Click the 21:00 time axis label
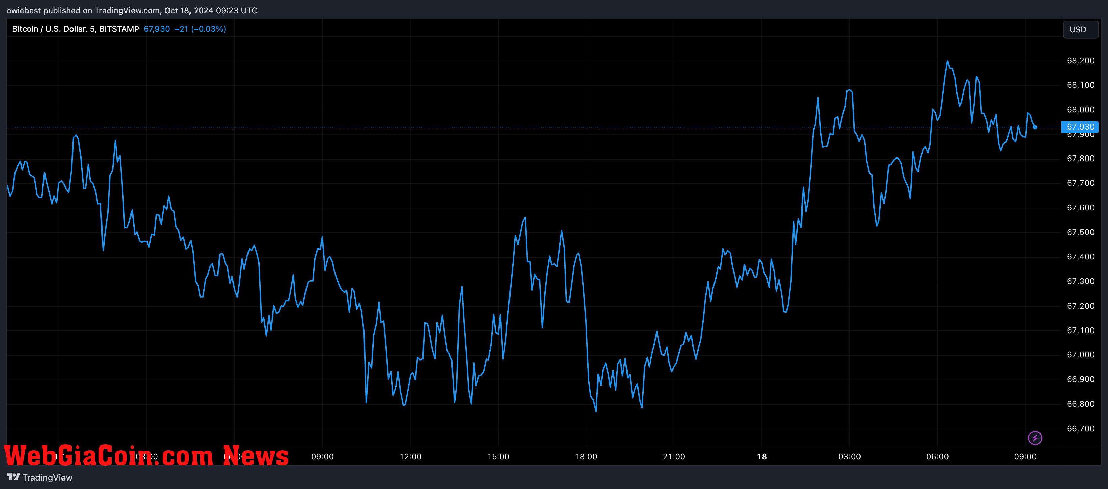Viewport: 1108px width, 489px height. click(x=674, y=456)
